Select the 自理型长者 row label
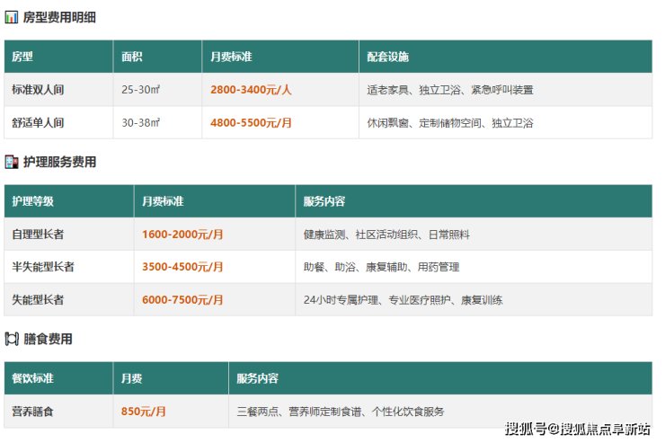This screenshot has width=665, height=443. 38,235
